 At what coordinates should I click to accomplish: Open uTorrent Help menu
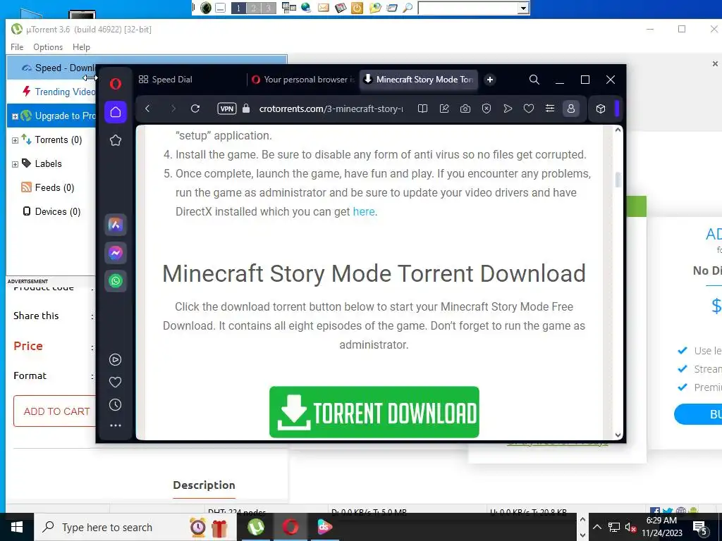click(x=82, y=47)
